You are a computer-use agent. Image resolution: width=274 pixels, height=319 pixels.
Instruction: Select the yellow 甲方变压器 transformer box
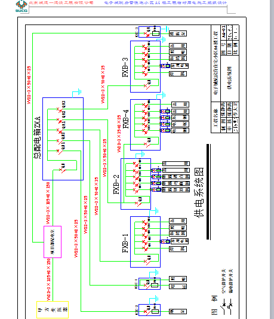[53, 309]
